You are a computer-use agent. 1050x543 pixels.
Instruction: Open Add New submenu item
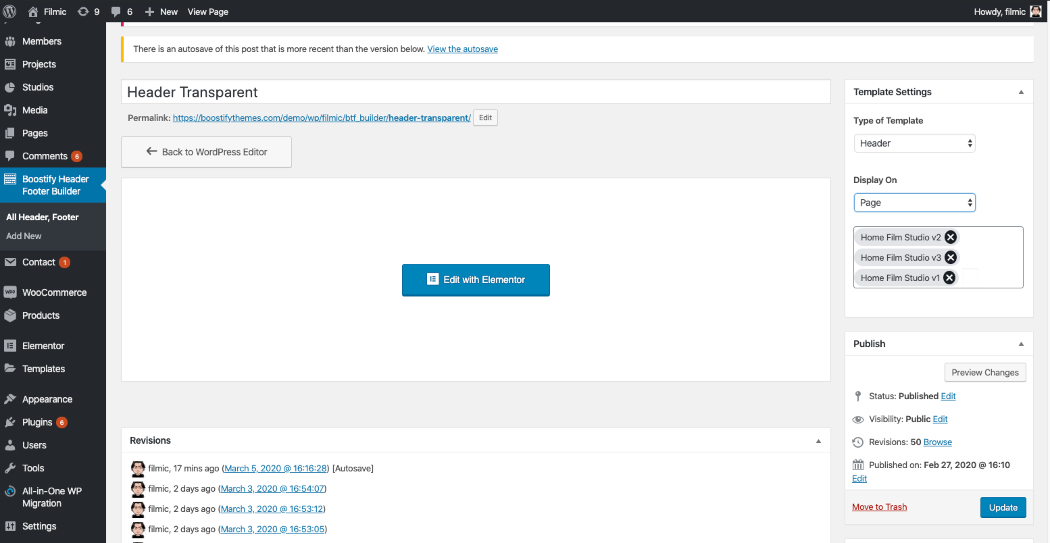[x=24, y=236]
